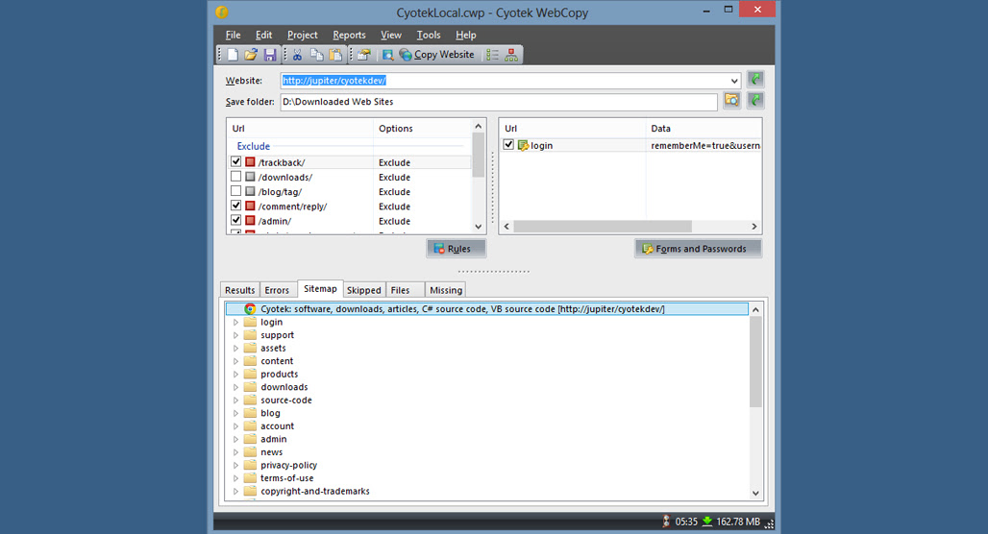Expand the account node in the sitemap
The height and width of the screenshot is (534, 988).
(235, 426)
